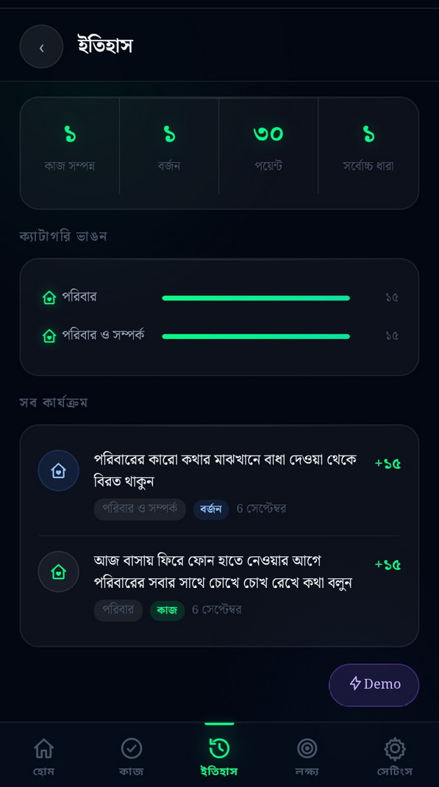
Task: Select the green কাজ tag badge
Action: pos(167,611)
